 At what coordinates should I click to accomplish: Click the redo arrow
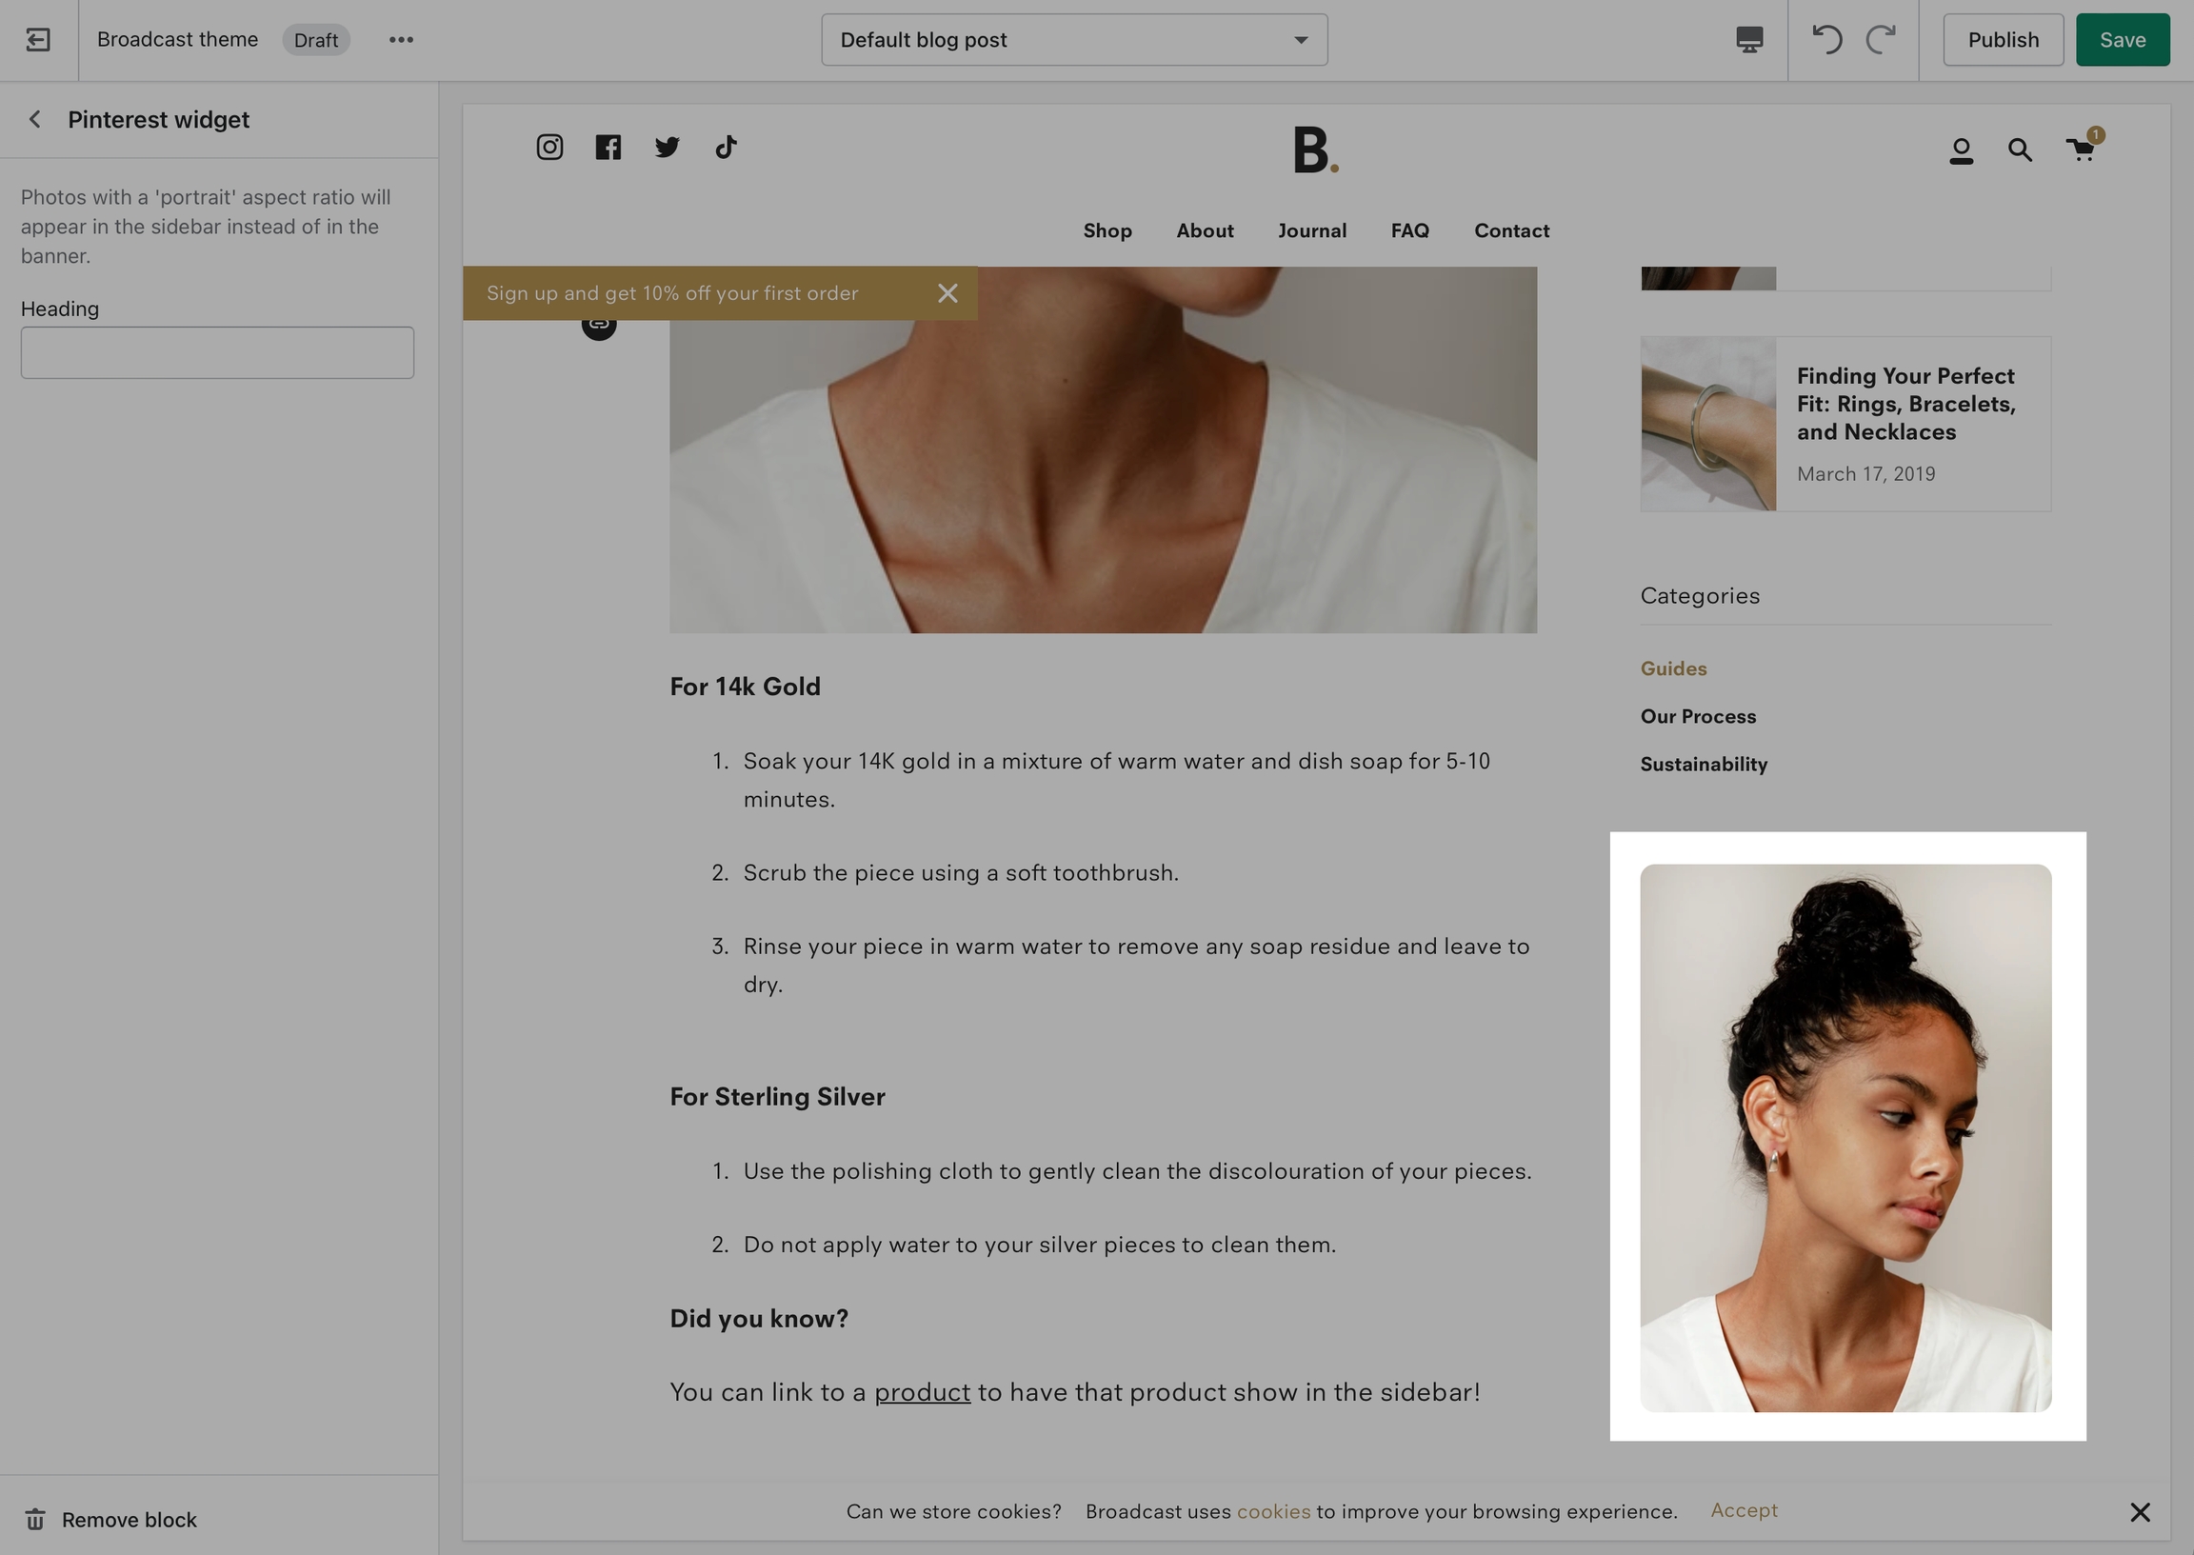(1881, 39)
